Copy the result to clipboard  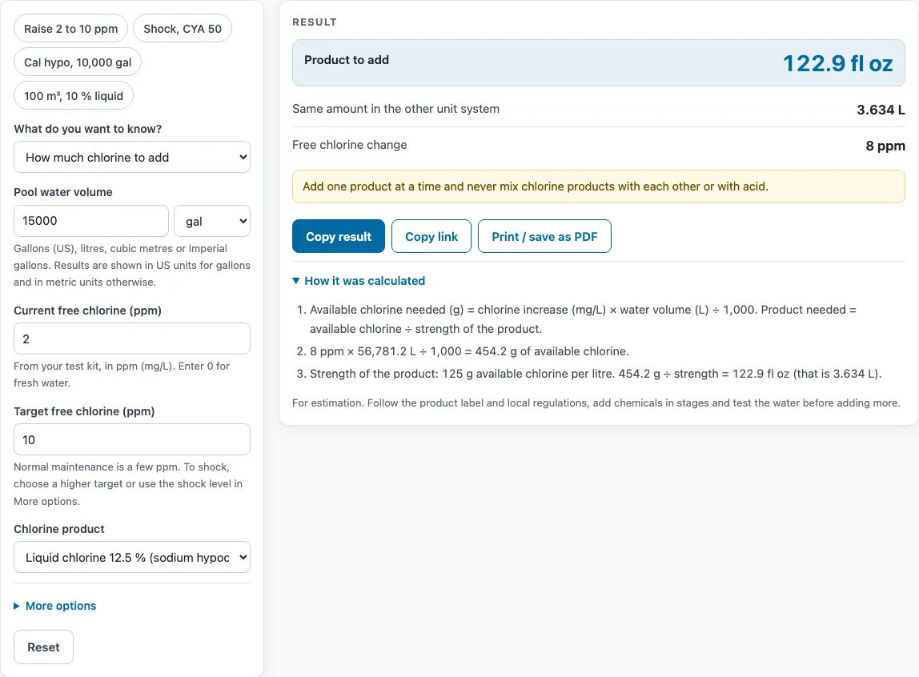pos(338,236)
